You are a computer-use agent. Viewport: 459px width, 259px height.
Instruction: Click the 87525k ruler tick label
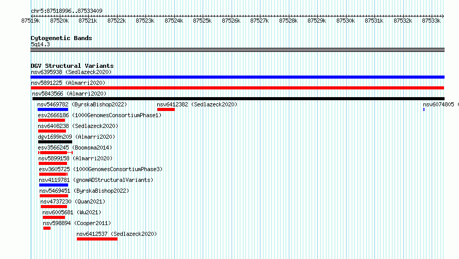click(x=202, y=21)
